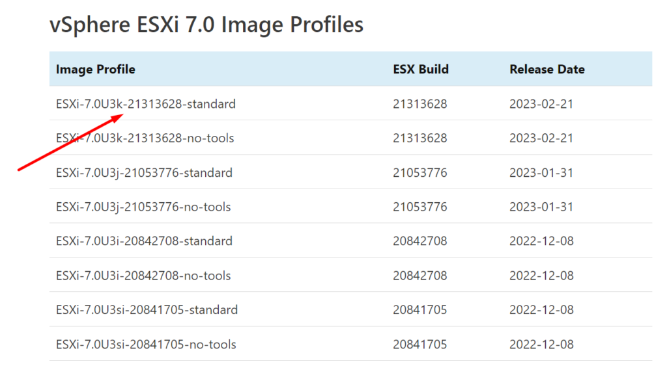Image resolution: width=667 pixels, height=366 pixels.
Task: Click date 2022-12-08 in U3i no-tools row
Action: point(541,276)
